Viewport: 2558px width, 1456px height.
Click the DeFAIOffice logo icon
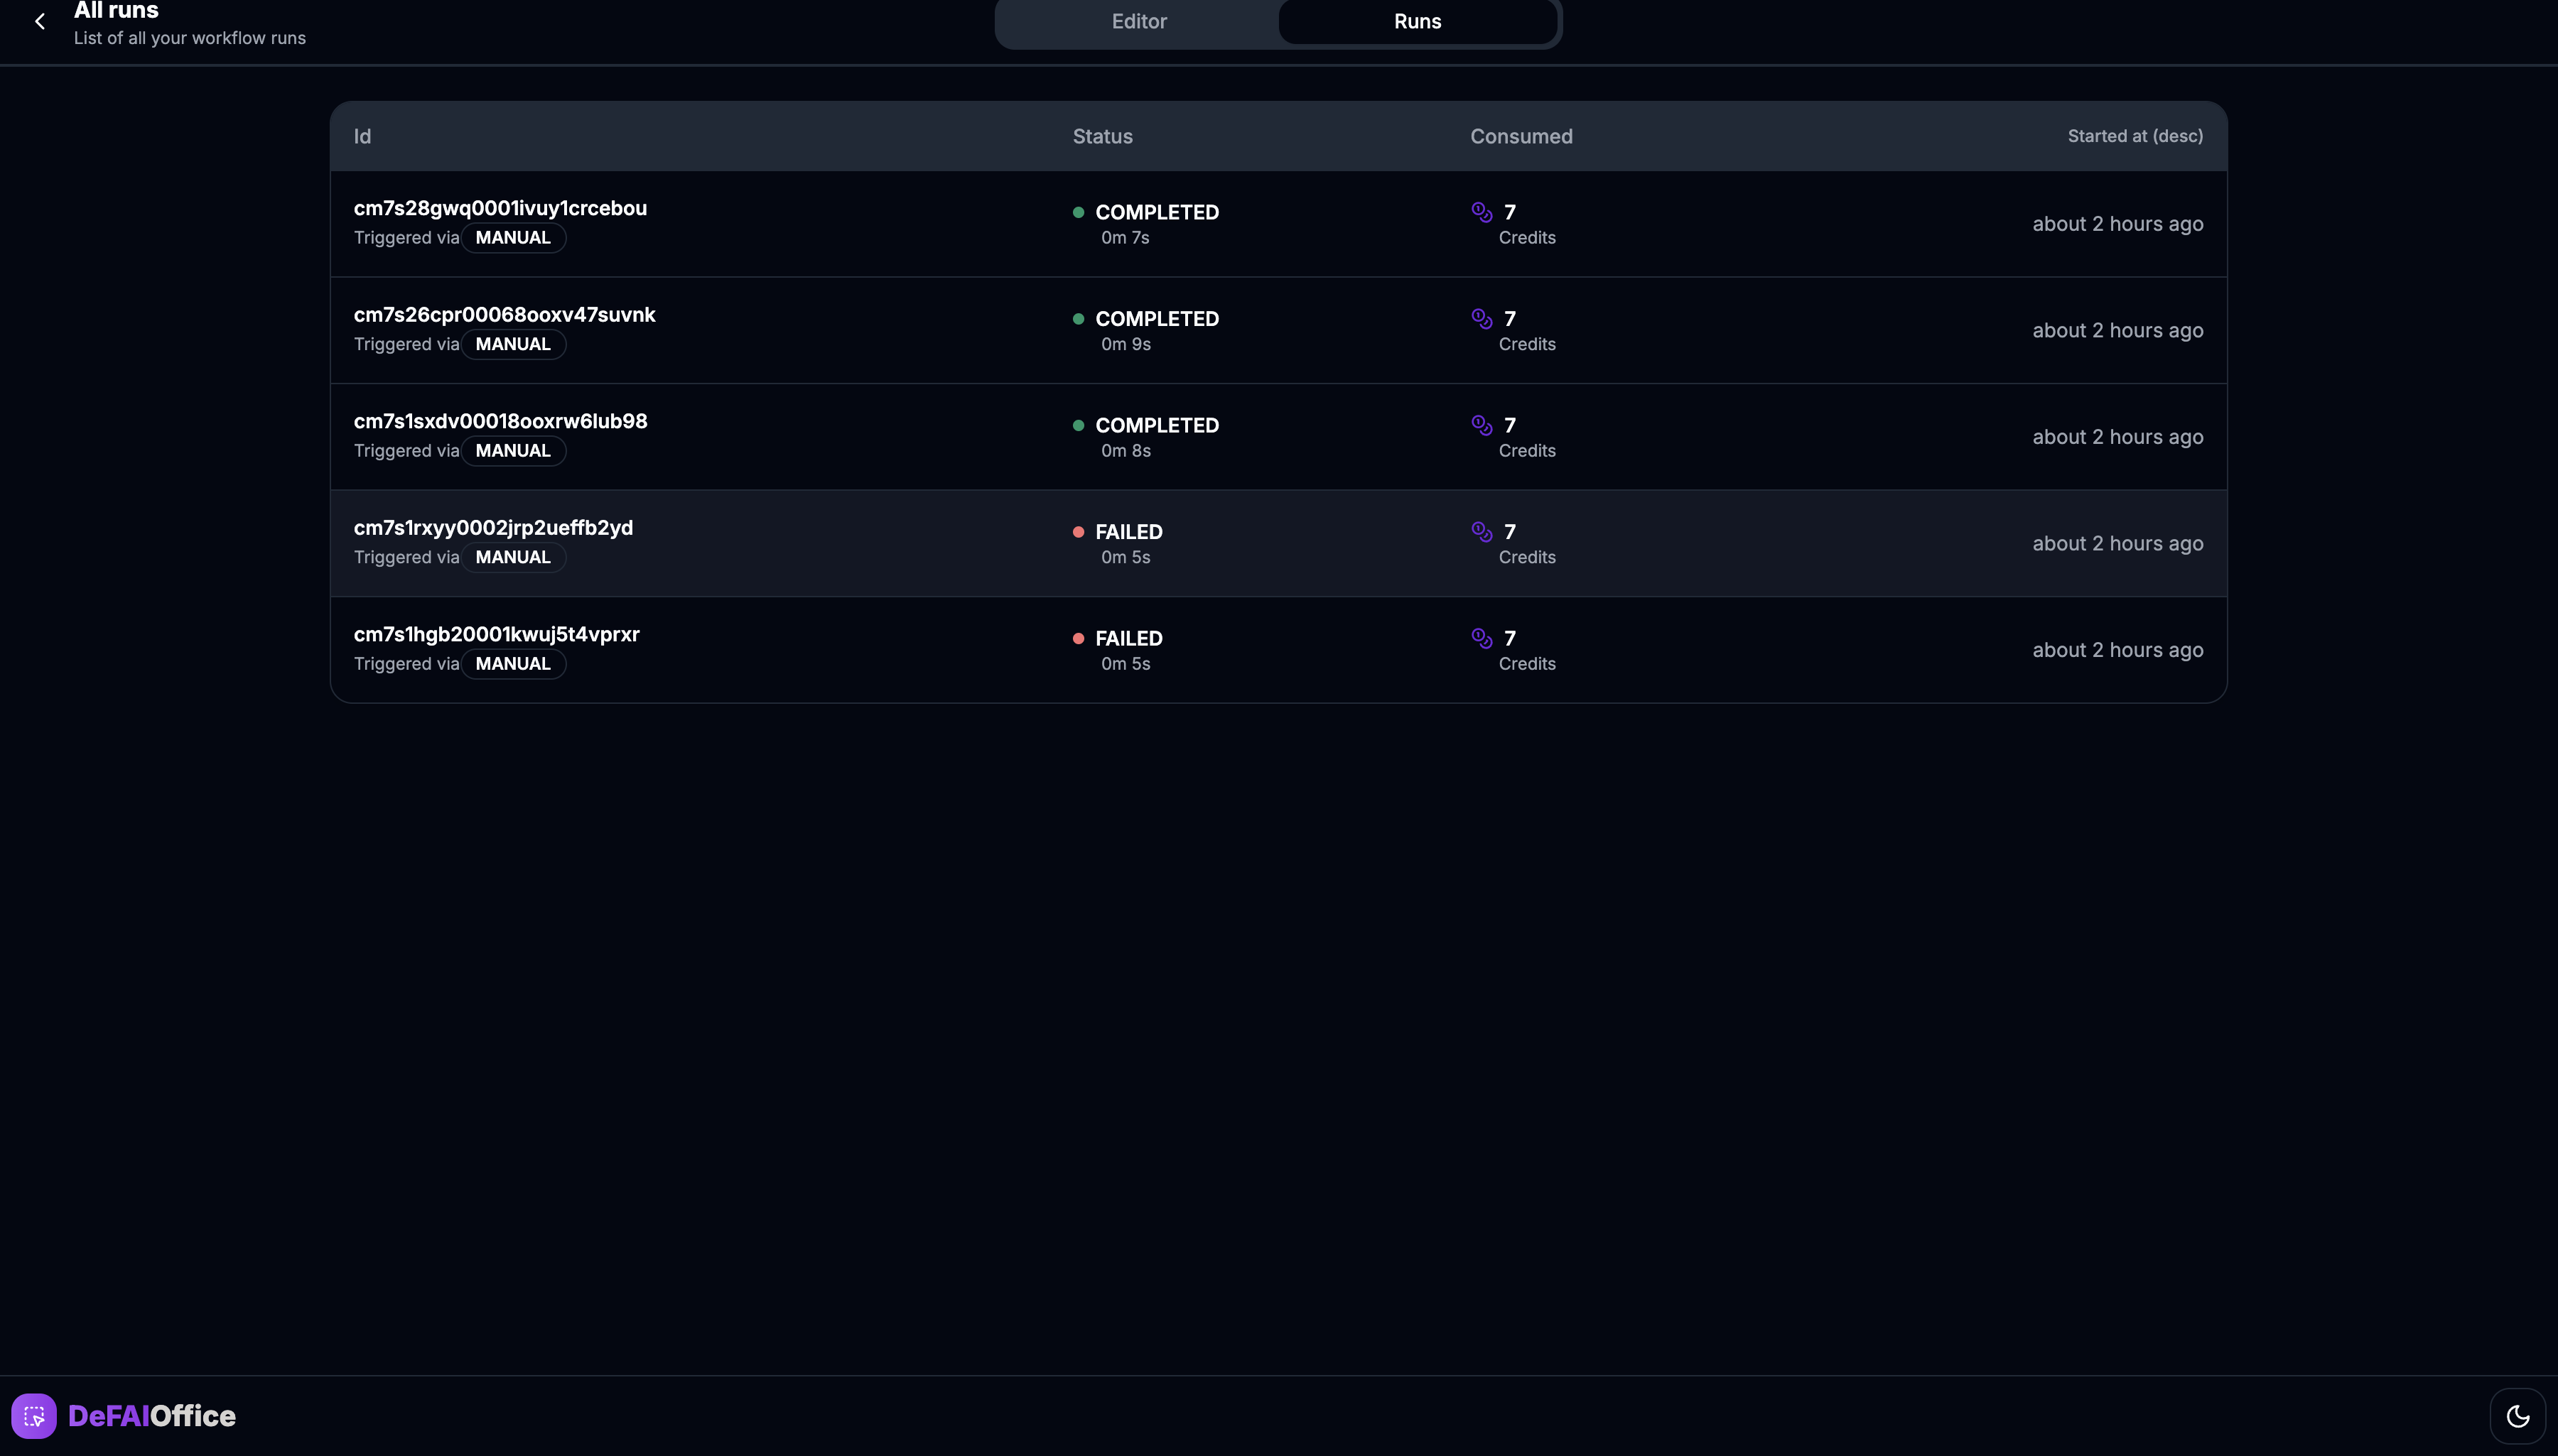[34, 1416]
